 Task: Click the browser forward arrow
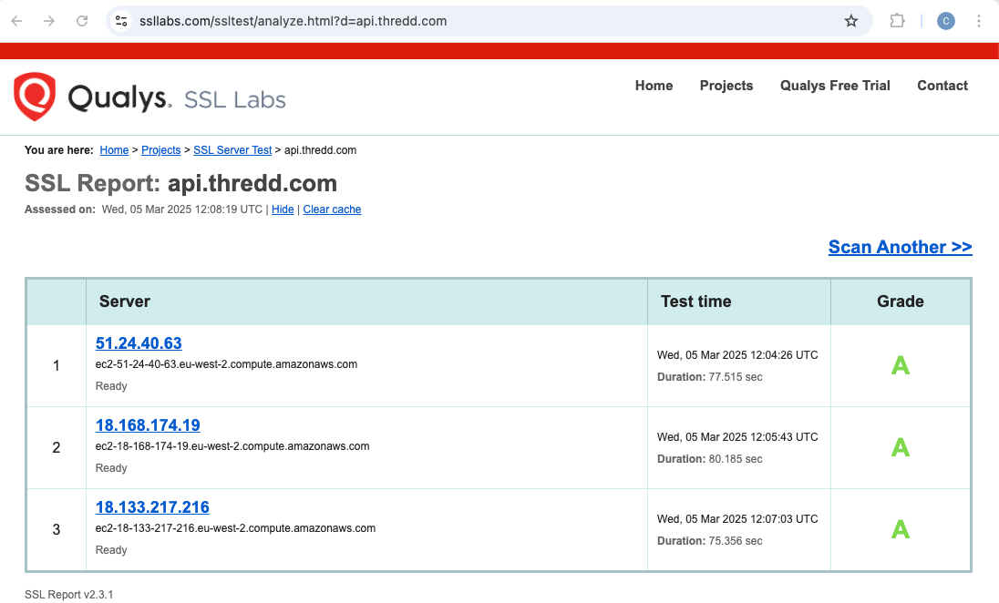49,21
